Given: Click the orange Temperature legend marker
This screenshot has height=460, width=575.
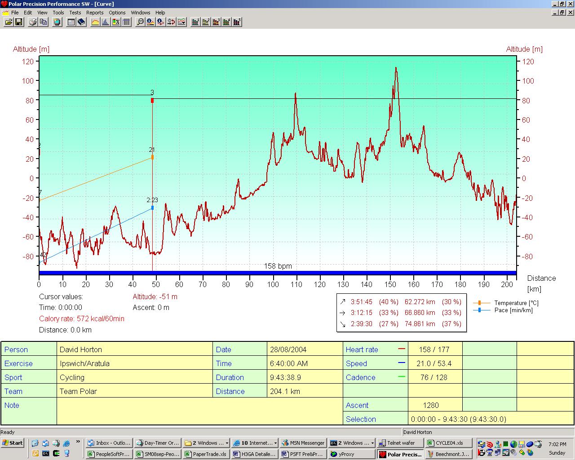Looking at the screenshot, I should click(479, 303).
